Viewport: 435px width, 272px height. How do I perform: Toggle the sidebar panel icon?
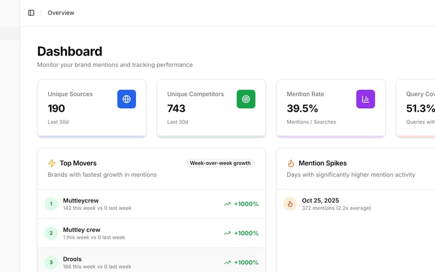[x=32, y=13]
